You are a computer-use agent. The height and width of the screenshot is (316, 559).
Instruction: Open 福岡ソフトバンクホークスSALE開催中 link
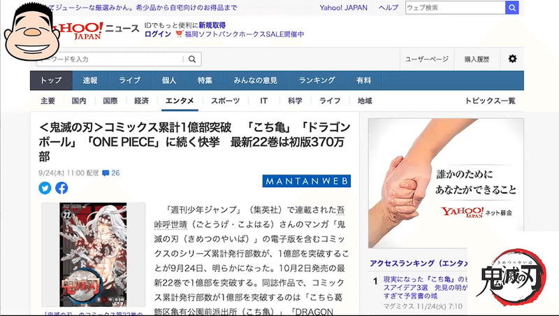(244, 34)
